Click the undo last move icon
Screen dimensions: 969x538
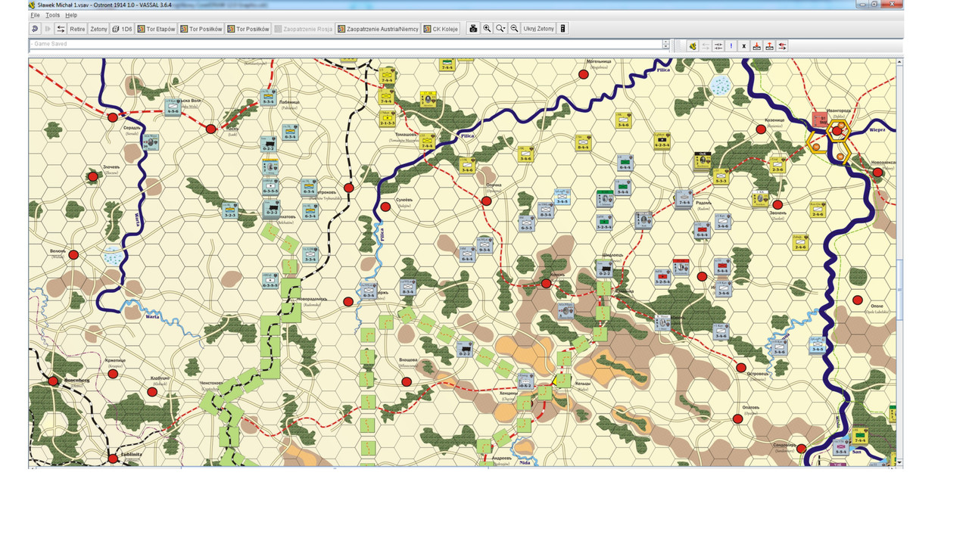pos(35,29)
